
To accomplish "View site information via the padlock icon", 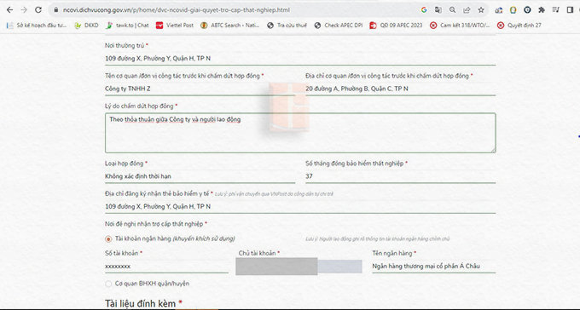I will click(x=55, y=10).
